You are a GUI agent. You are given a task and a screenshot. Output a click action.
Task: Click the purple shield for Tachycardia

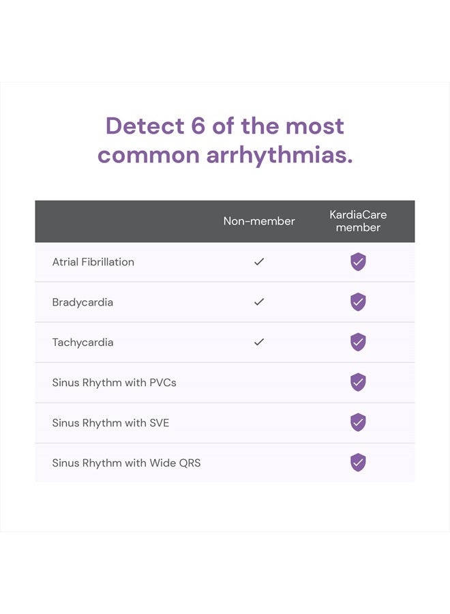pos(358,342)
